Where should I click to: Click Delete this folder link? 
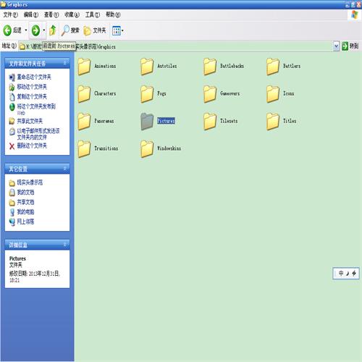click(x=32, y=146)
